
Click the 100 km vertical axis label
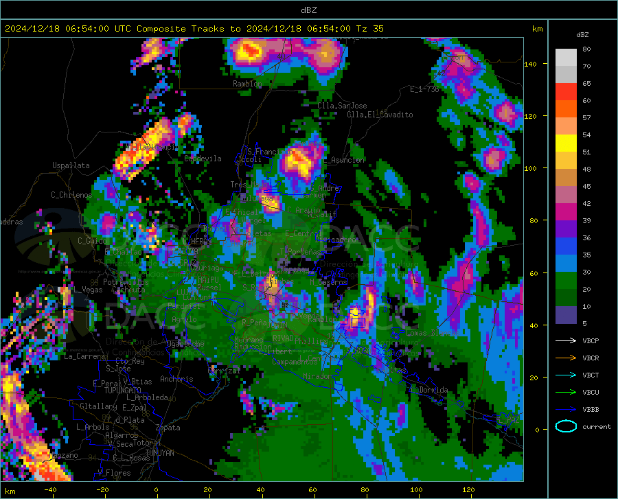(530, 168)
